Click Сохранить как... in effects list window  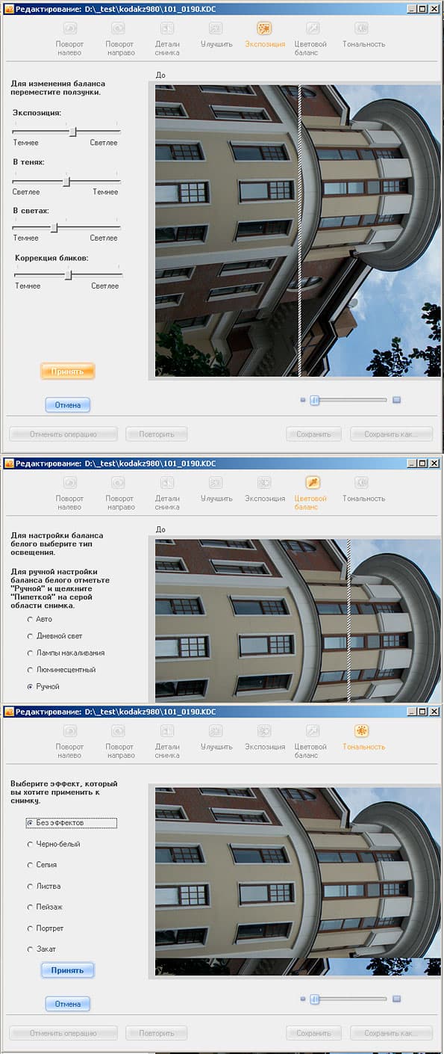(392, 1034)
